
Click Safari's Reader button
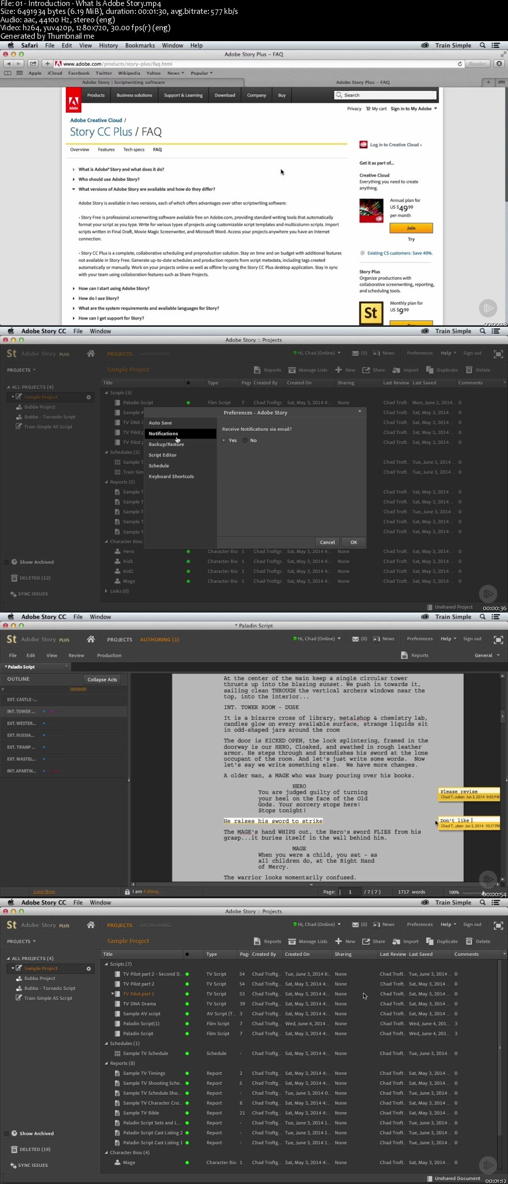point(478,64)
